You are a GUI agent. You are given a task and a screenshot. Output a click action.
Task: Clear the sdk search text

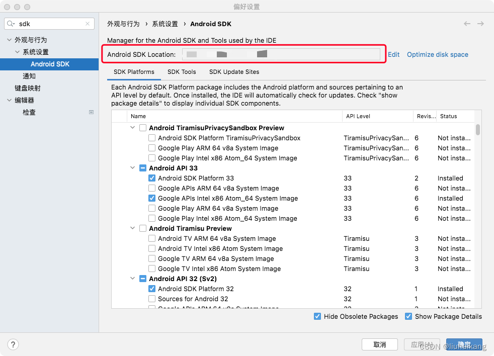[88, 24]
